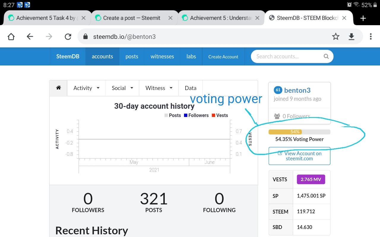The width and height of the screenshot is (380, 237).
Task: Open the three-dot browser menu
Action: [370, 36]
